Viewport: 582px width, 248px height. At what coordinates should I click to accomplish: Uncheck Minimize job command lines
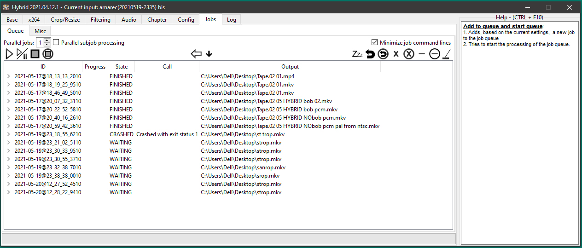375,42
